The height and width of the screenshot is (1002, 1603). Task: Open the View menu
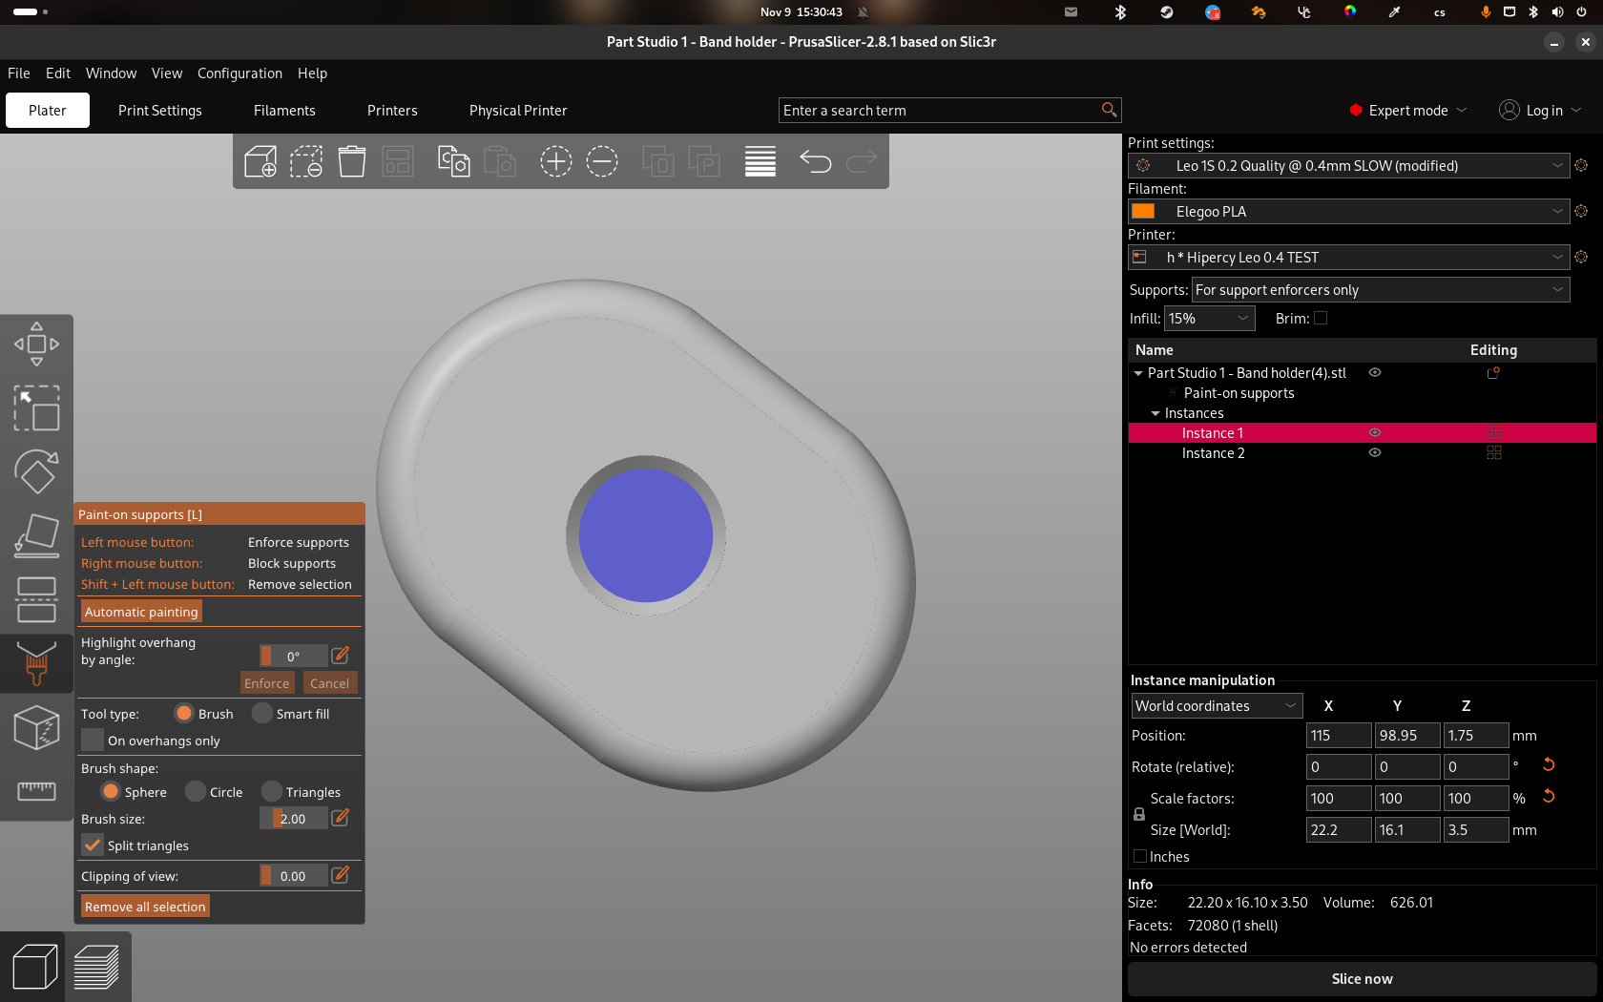167,73
